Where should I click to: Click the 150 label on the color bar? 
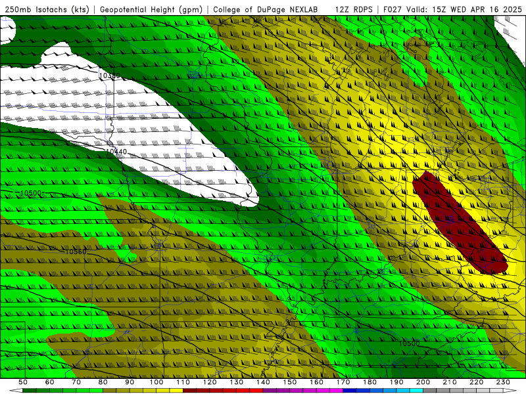click(x=290, y=382)
